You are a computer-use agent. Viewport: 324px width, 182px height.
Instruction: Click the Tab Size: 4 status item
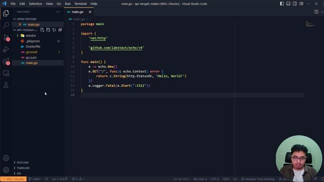(200, 179)
